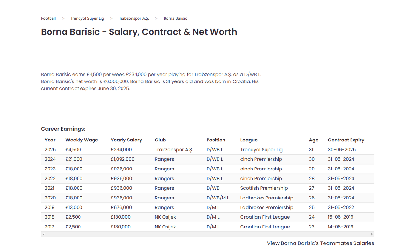Select the 2021 year cell

click(x=50, y=188)
